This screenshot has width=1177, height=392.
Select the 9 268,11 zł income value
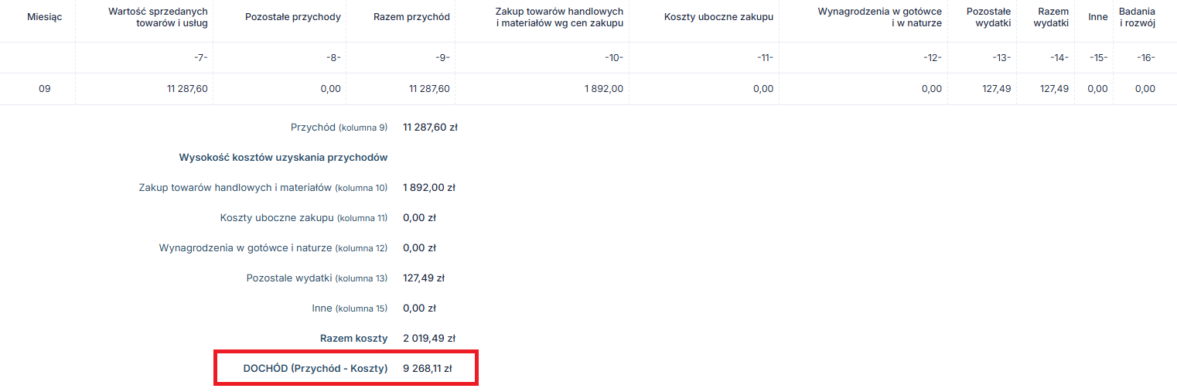tap(427, 369)
